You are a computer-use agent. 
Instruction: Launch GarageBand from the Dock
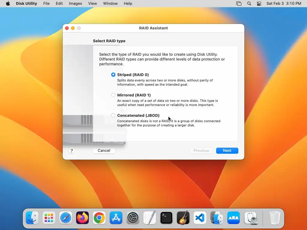(183, 217)
